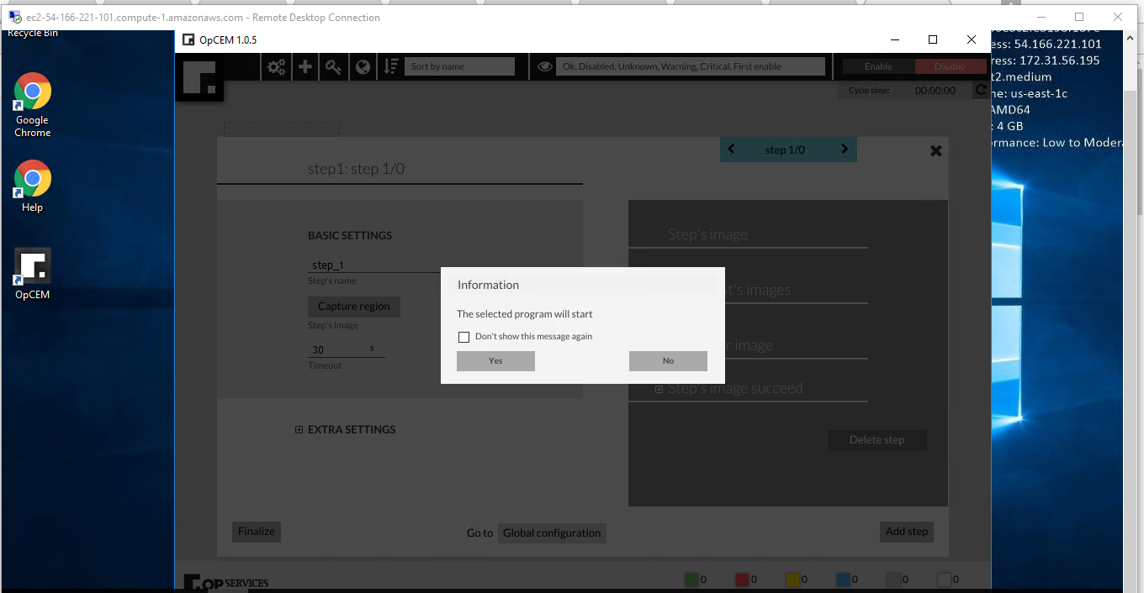Click Yes in the Information dialog
This screenshot has width=1144, height=593.
495,361
